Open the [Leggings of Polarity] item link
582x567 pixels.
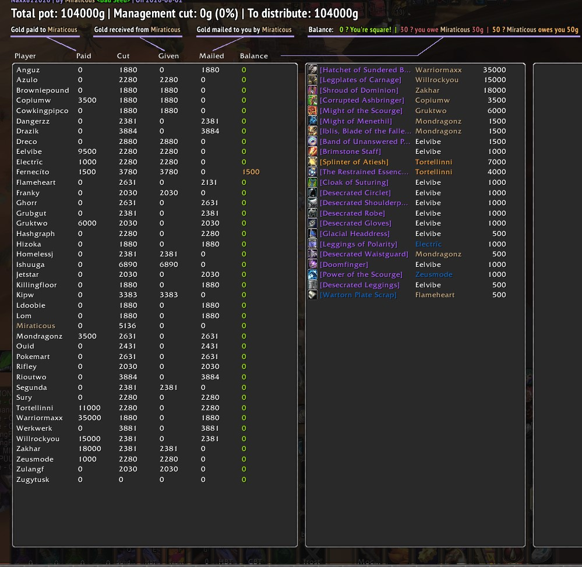pos(358,244)
